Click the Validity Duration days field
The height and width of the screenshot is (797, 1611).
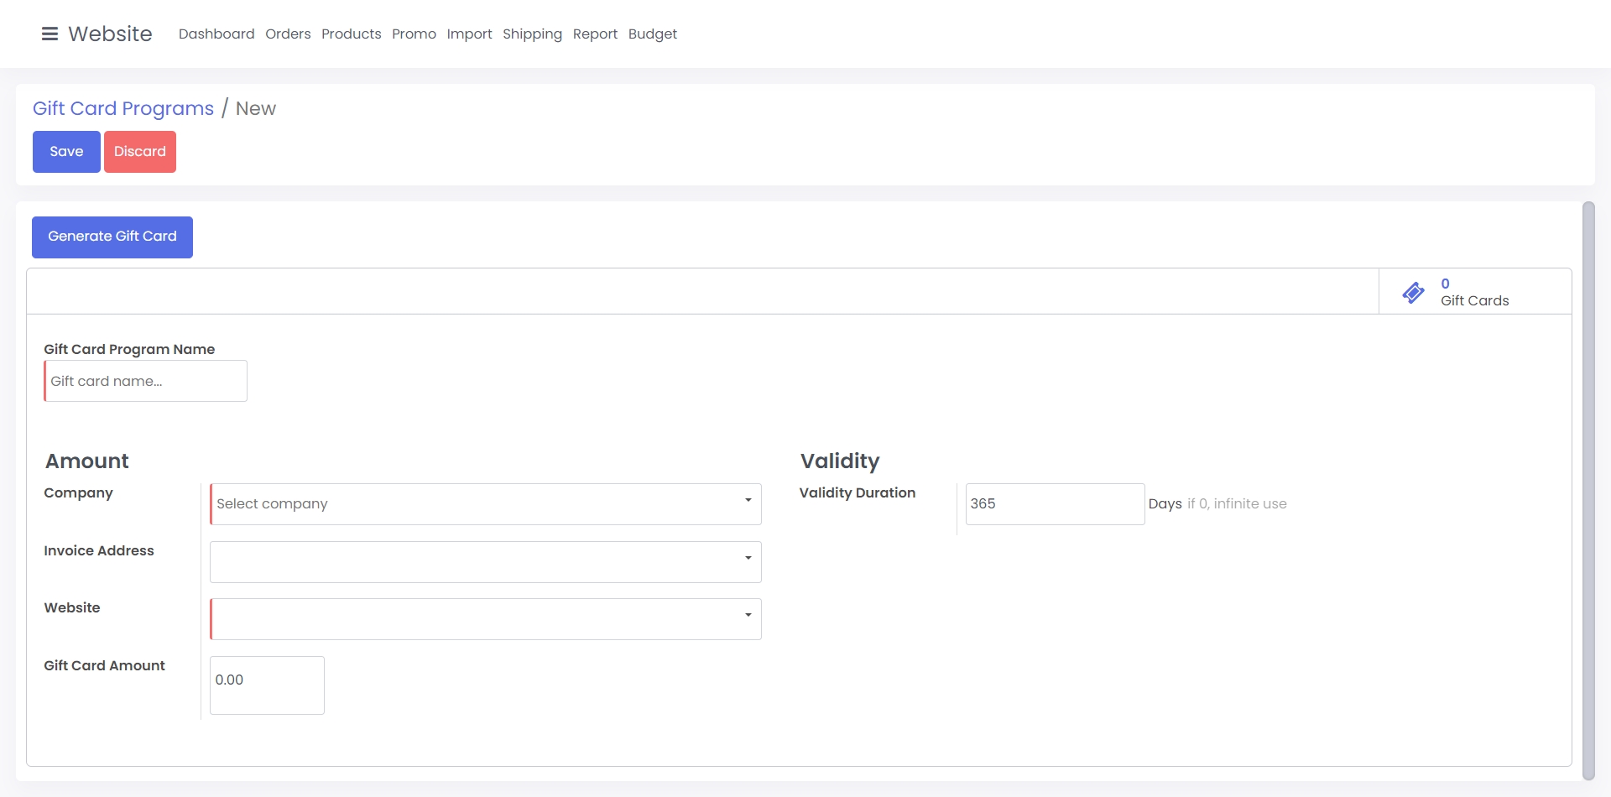(x=1054, y=504)
